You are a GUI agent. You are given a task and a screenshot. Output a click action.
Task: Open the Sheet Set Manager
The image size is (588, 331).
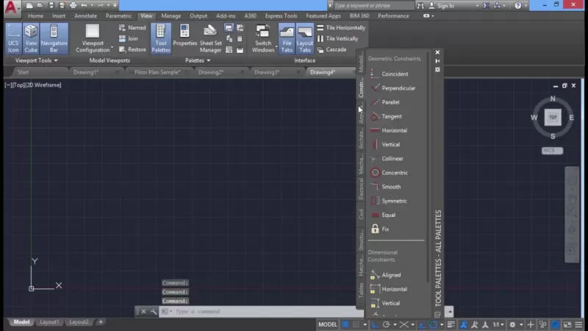(x=210, y=39)
